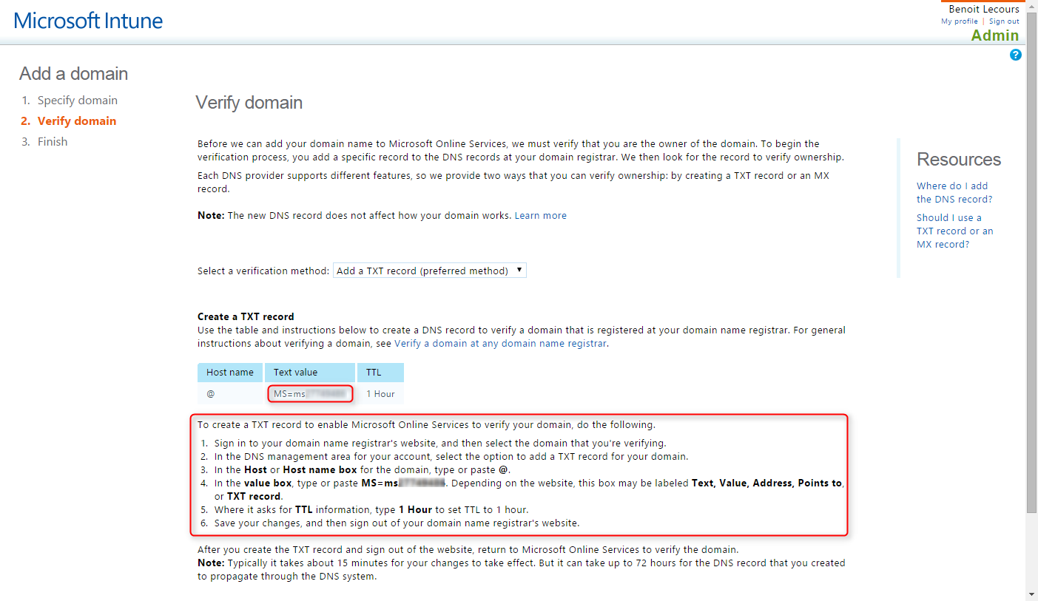Open the blue help question mark icon
1038x601 pixels.
click(1016, 55)
